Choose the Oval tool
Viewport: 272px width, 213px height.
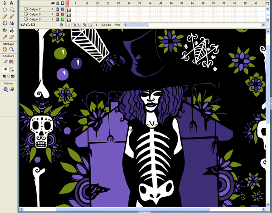5,10
